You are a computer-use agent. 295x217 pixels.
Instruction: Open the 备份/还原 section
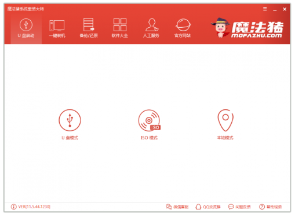pos(89,28)
